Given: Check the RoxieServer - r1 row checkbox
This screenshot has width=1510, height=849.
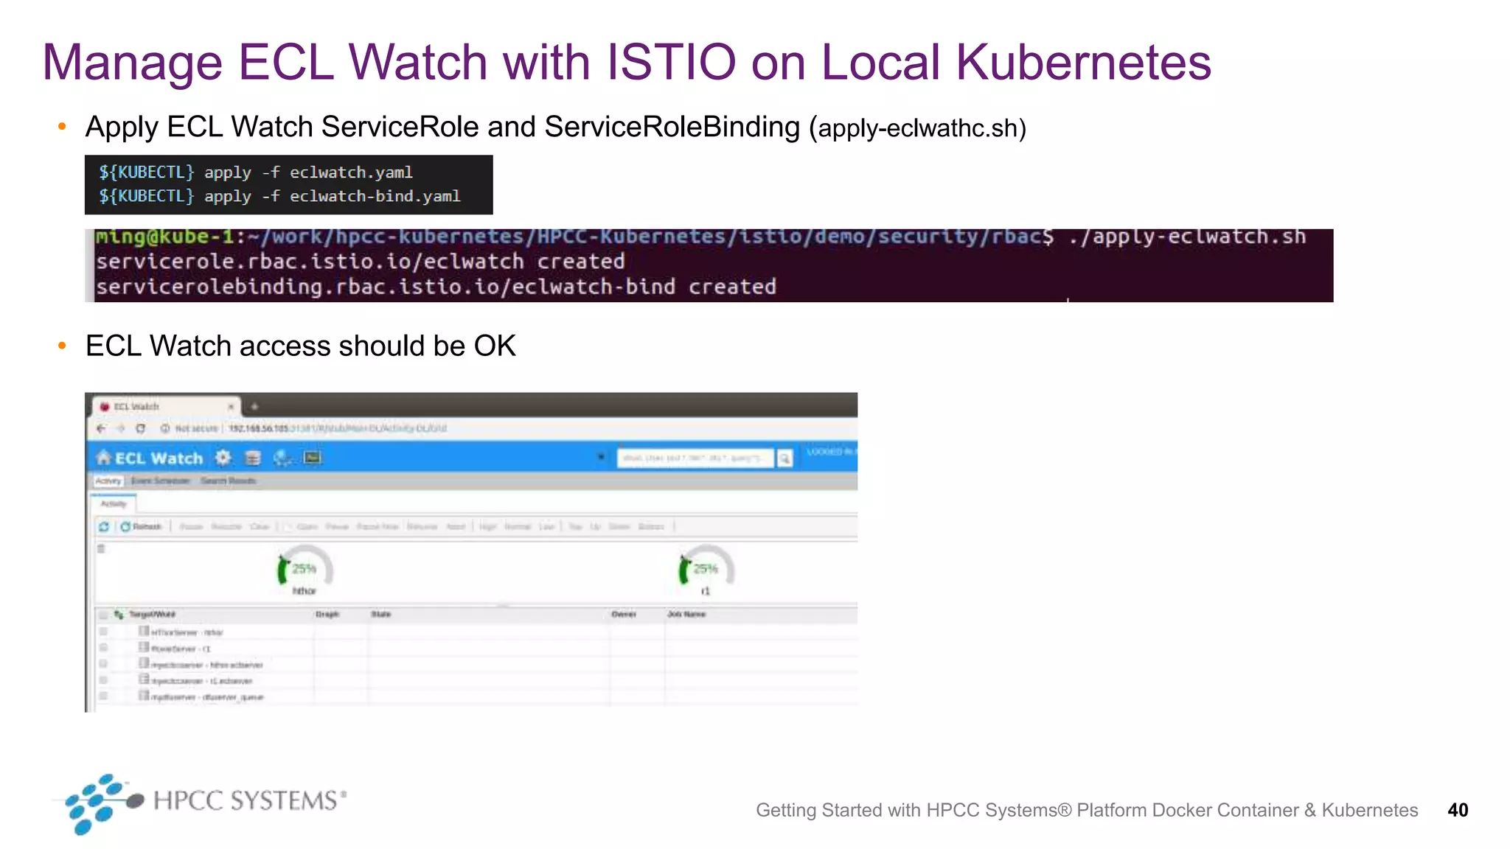Looking at the screenshot, I should pyautogui.click(x=103, y=648).
